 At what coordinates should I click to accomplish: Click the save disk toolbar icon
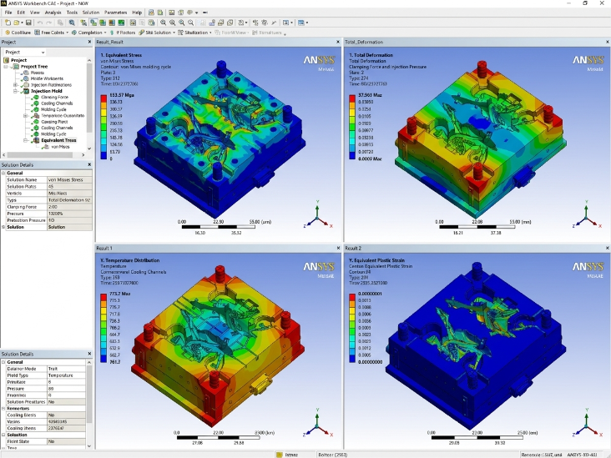coord(28,23)
